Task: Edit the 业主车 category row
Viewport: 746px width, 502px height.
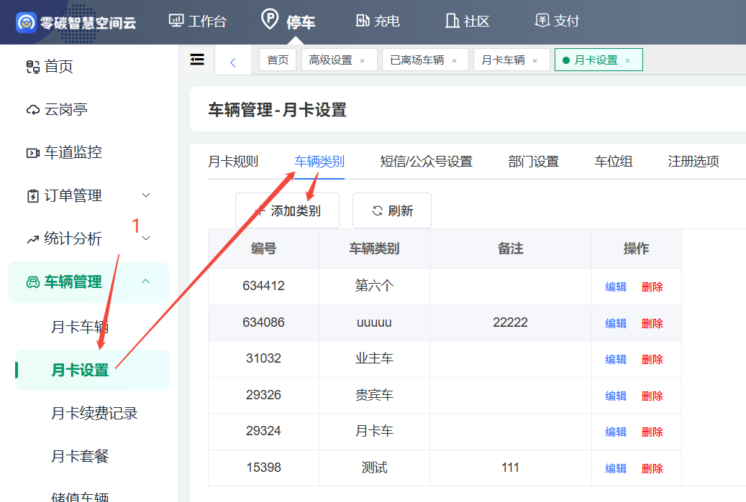Action: [616, 360]
